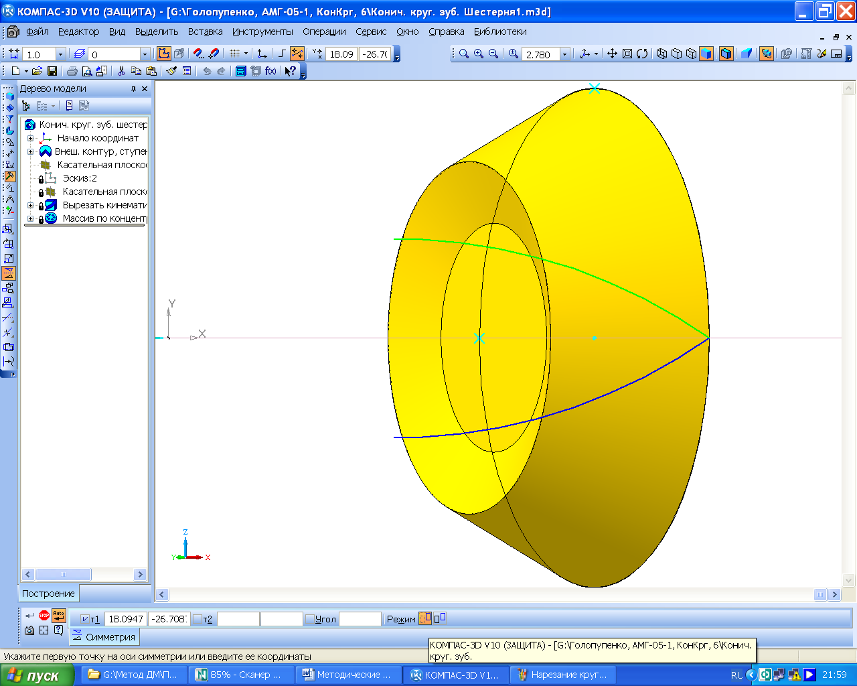Toggle Auto create object button

click(59, 615)
